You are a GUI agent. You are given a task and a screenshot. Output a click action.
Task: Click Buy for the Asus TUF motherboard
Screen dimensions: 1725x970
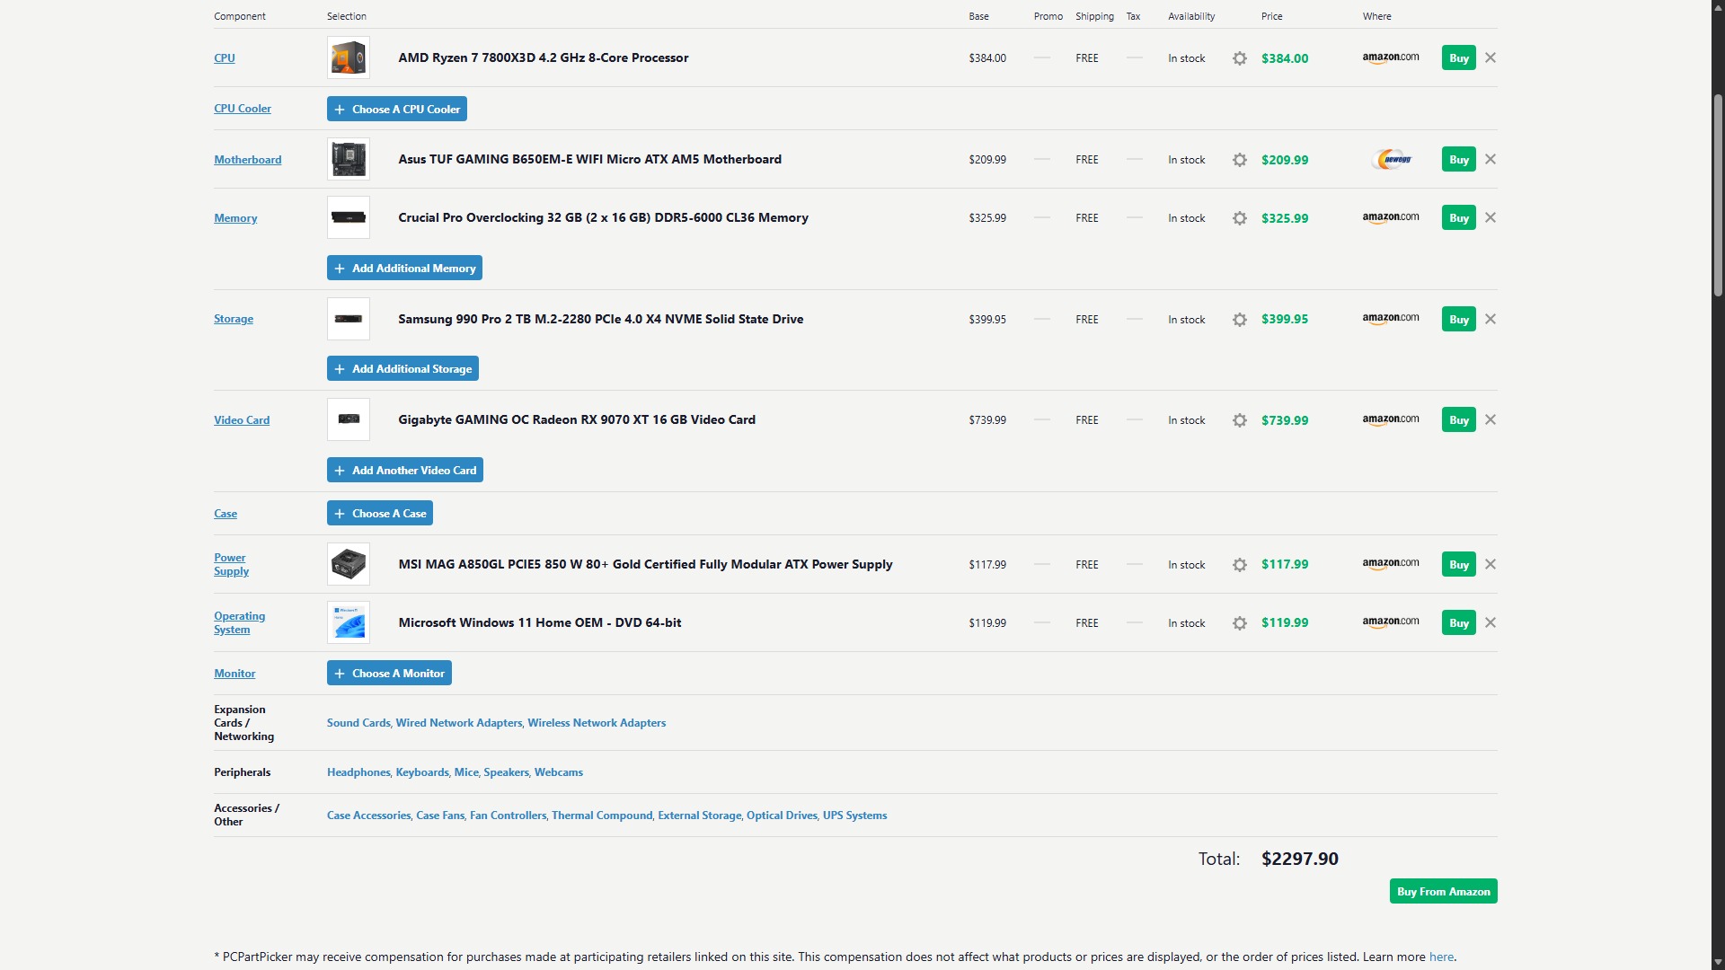(1457, 159)
